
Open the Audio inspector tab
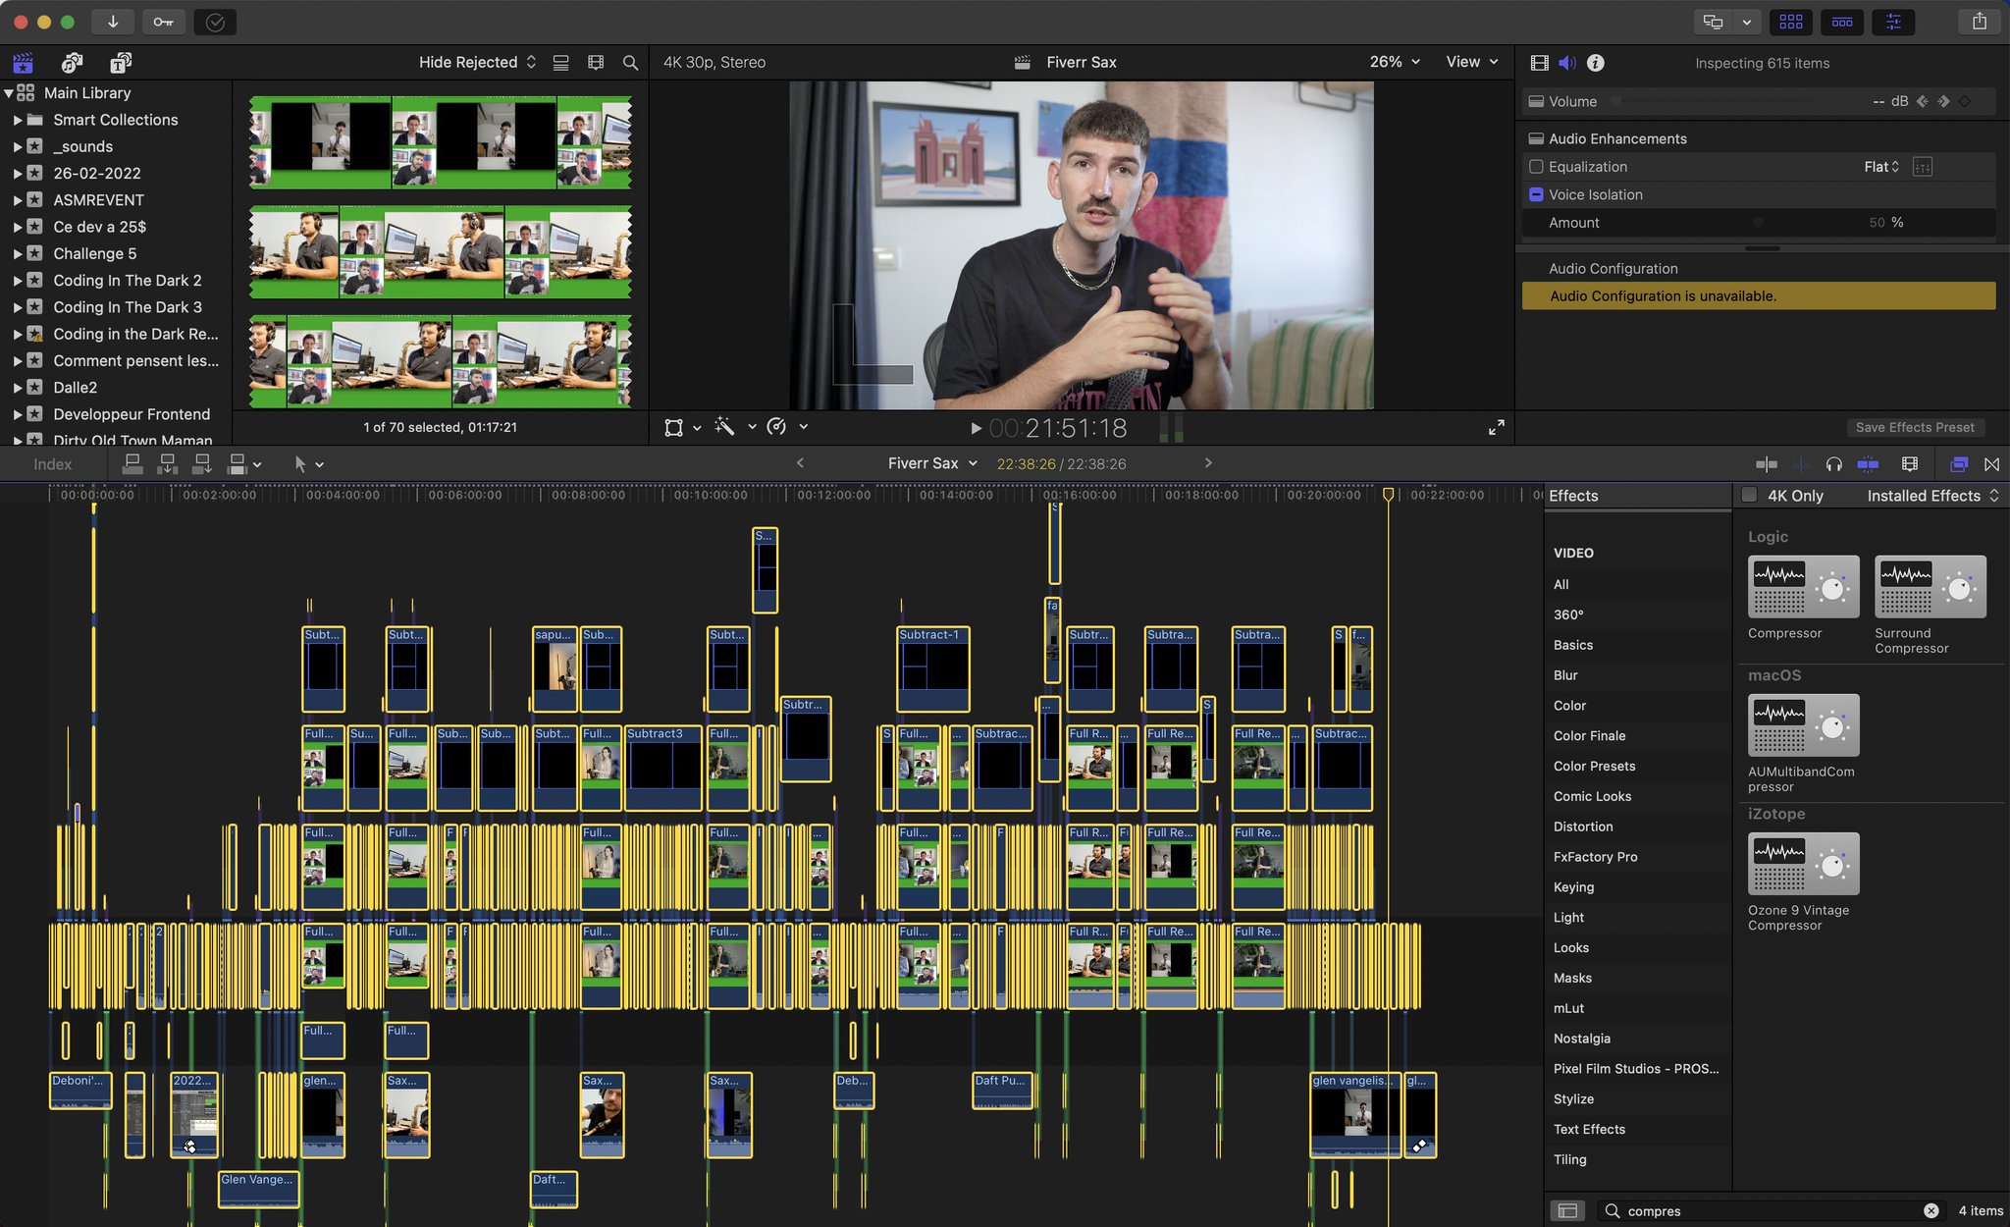pyautogui.click(x=1567, y=63)
